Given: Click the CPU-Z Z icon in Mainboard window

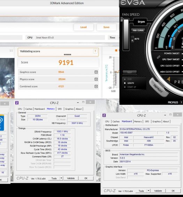Looking at the screenshot, I should pos(104,115).
